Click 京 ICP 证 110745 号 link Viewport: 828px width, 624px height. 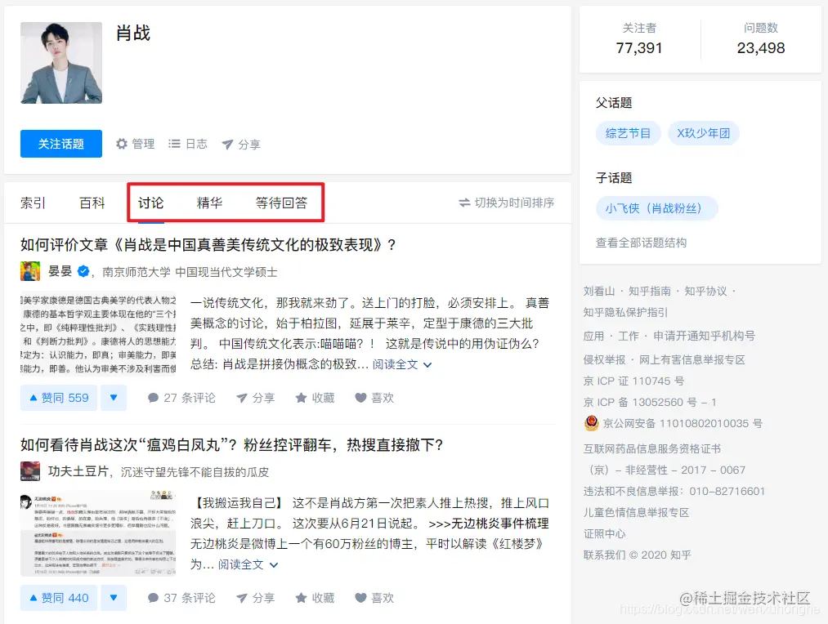pos(633,381)
